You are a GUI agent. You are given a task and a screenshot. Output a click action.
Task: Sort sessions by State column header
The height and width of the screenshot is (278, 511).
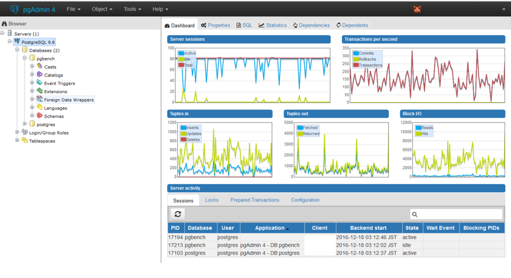point(412,228)
